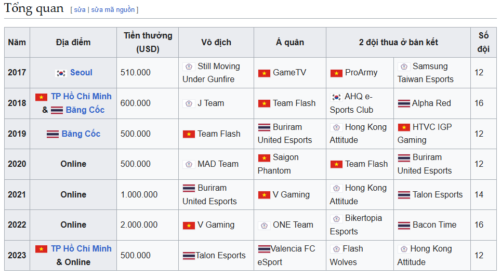
Task: Click the "Vô địch" column header
Action: point(216,43)
